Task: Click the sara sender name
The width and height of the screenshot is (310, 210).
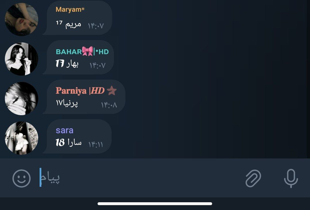Action: pos(64,130)
